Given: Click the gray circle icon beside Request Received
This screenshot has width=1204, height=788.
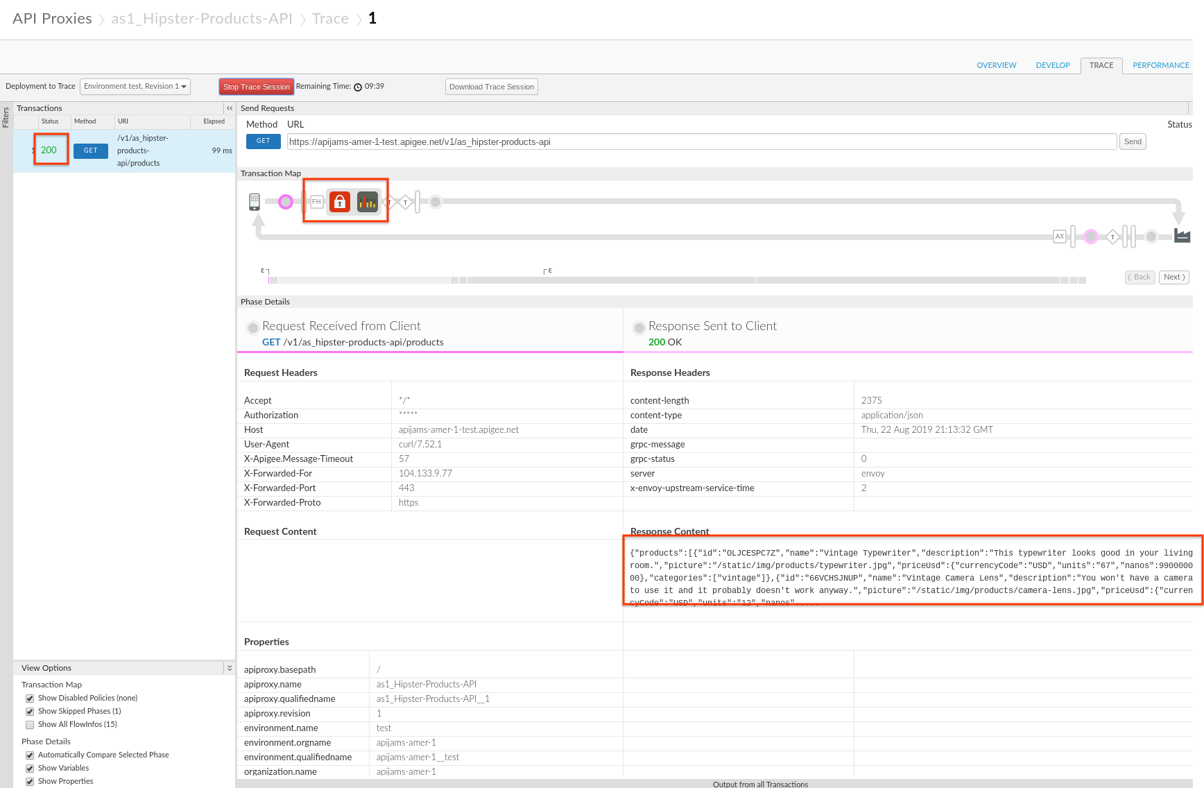Looking at the screenshot, I should point(253,327).
